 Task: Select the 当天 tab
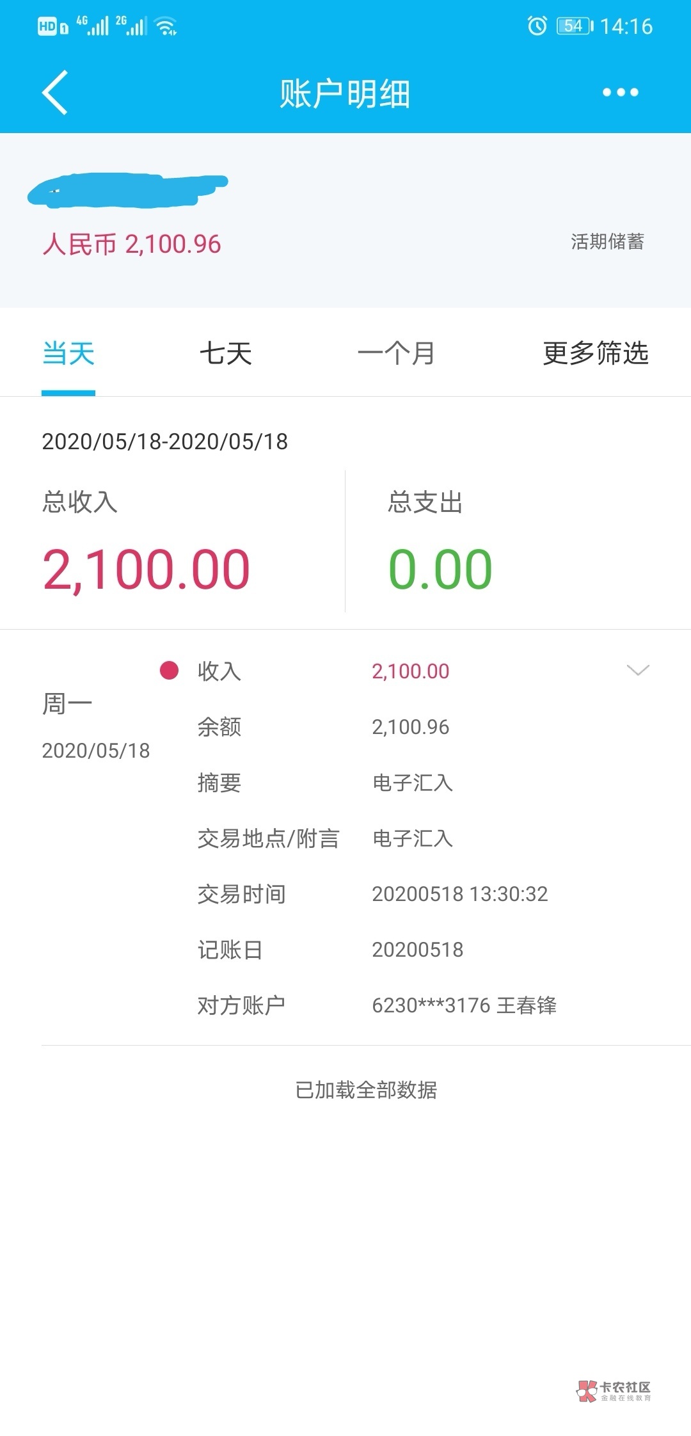[68, 353]
